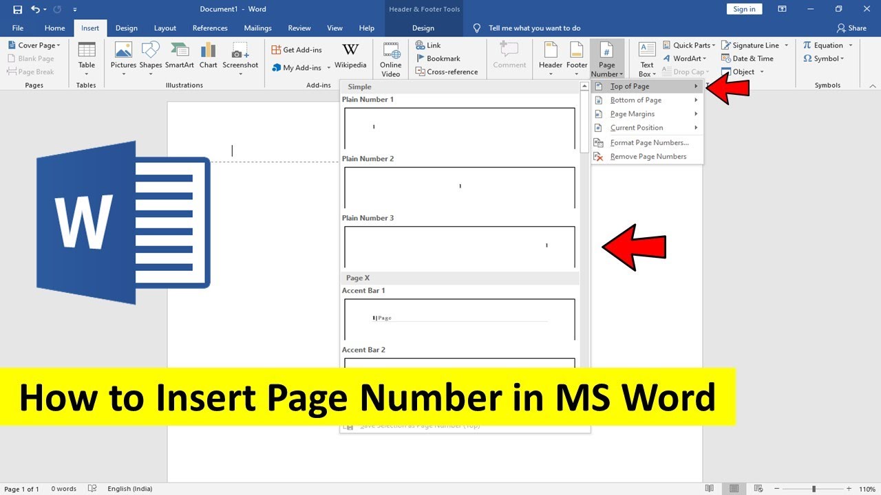Open the Customize Quick Access Toolbar arrow
Image resolution: width=881 pixels, height=495 pixels.
[75, 10]
